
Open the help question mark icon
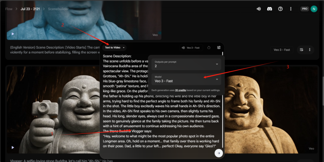point(280,9)
